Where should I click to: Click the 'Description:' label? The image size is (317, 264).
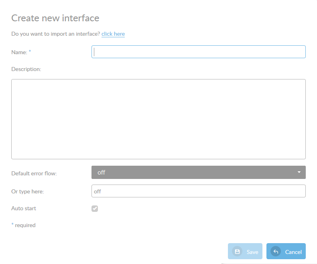(26, 69)
